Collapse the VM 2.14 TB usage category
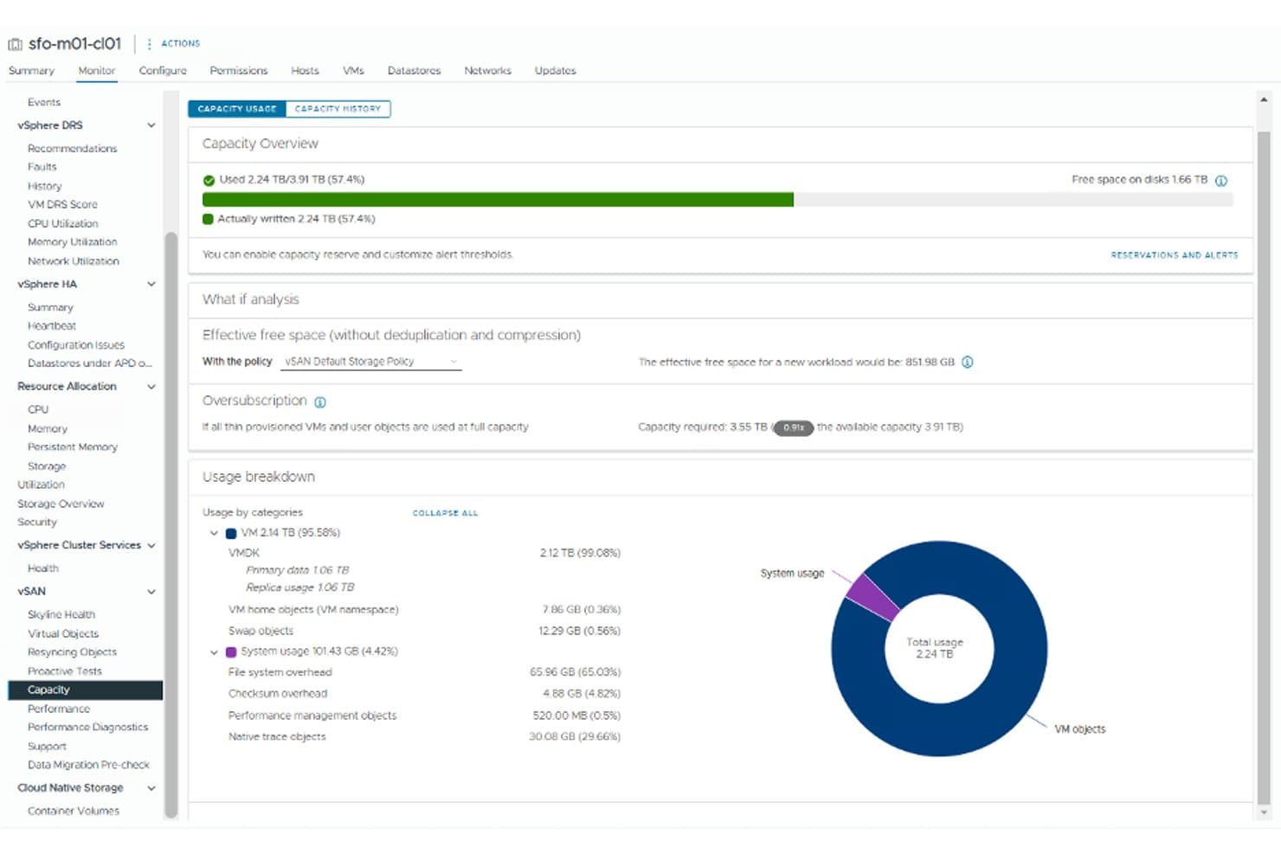 214,533
